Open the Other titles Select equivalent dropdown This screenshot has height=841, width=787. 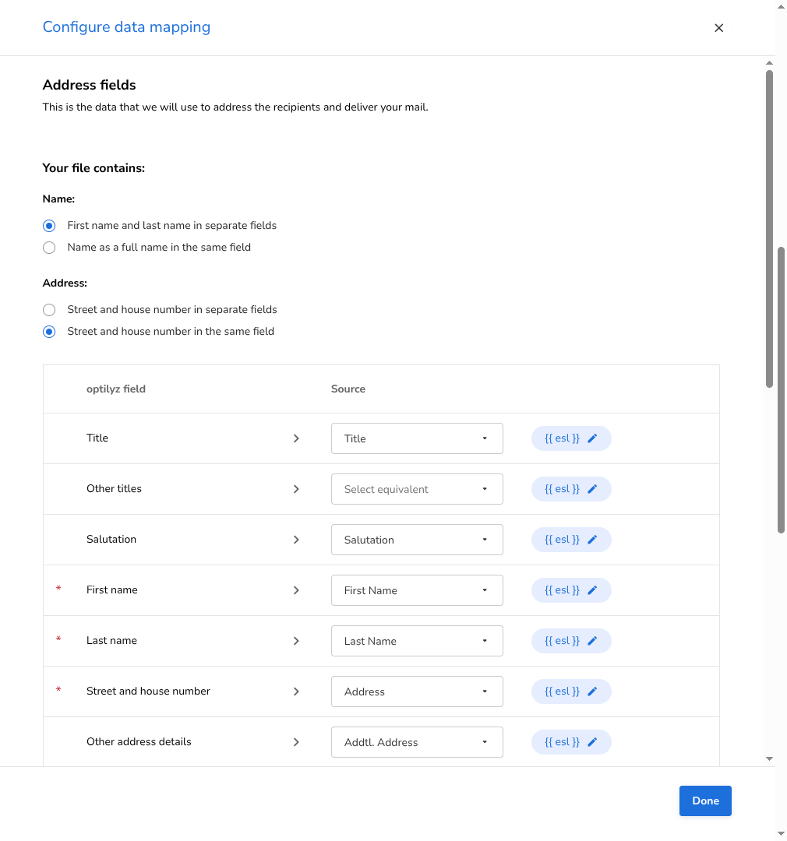(x=417, y=489)
